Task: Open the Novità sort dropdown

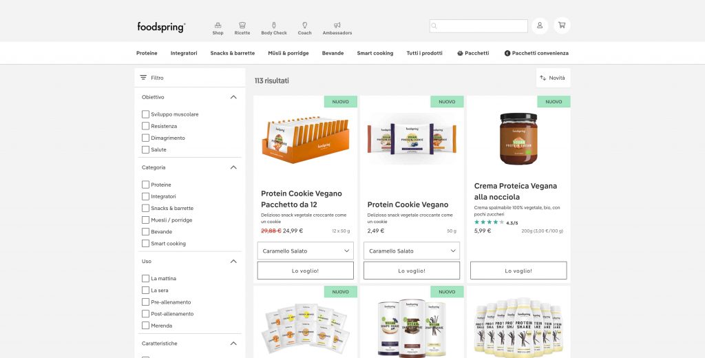Action: (553, 78)
